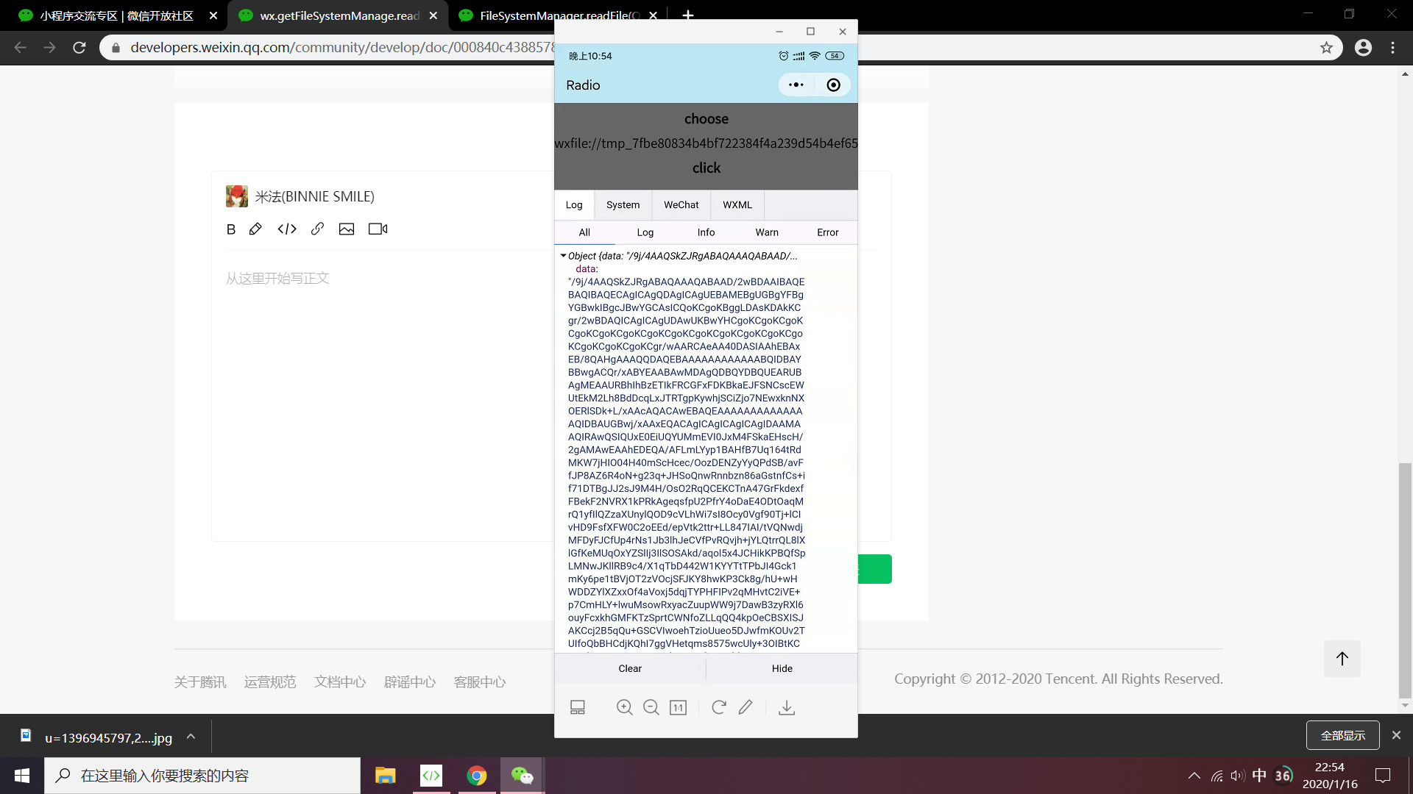This screenshot has height=794, width=1413.
Task: Insert code block with the code icon
Action: tap(287, 229)
